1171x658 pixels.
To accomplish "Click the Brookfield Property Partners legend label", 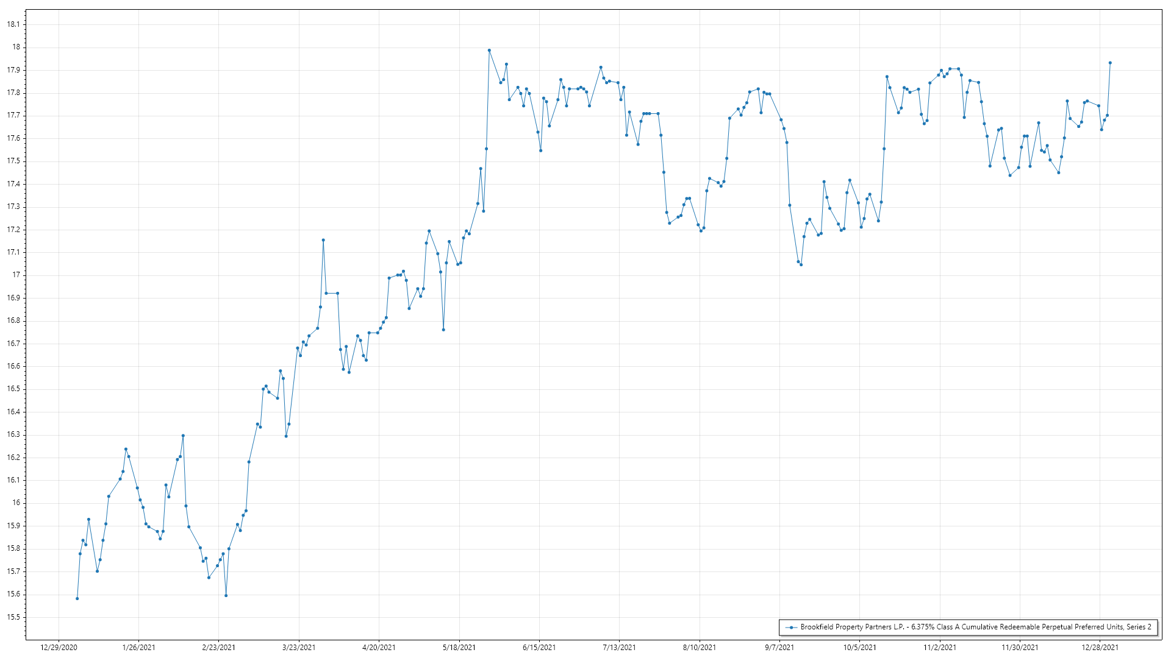I will pyautogui.click(x=976, y=627).
